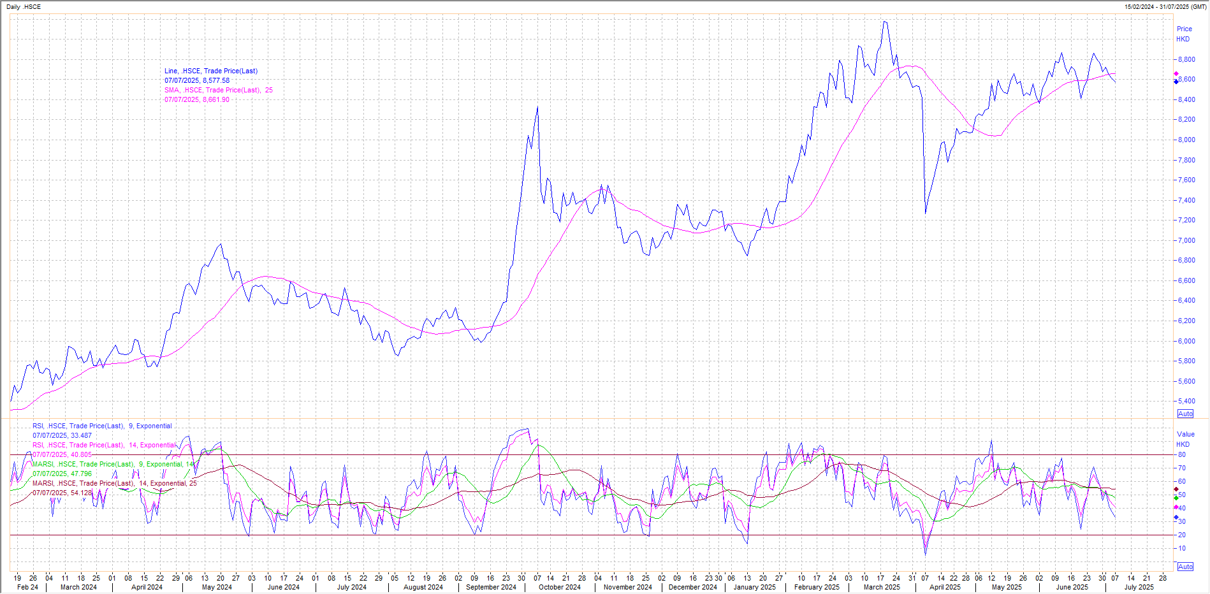Image resolution: width=1210 pixels, height=594 pixels.
Task: Select the 'SMA, .HSCE, Trade Price(Last), 25' legend
Action: click(219, 90)
